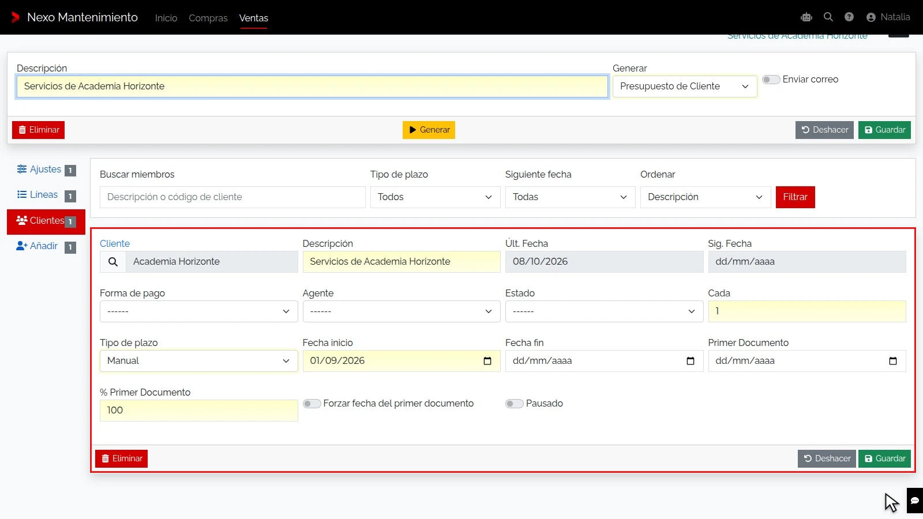Switch to the Lineas tab

tap(46, 195)
